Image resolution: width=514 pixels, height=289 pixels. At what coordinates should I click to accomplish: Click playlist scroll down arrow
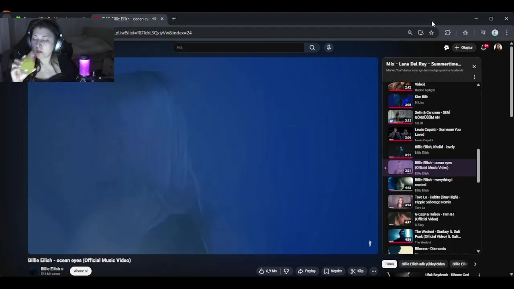[478, 251]
